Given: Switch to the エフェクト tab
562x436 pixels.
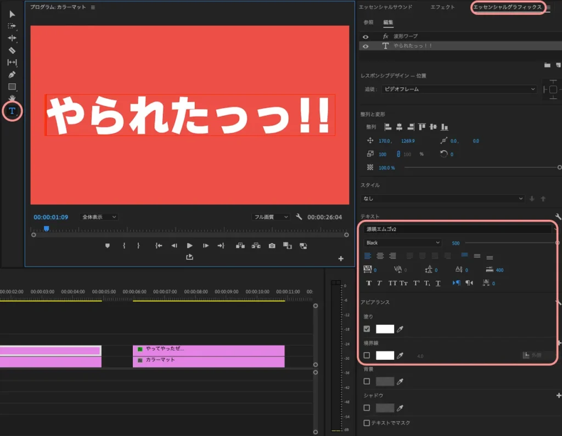Looking at the screenshot, I should 442,8.
